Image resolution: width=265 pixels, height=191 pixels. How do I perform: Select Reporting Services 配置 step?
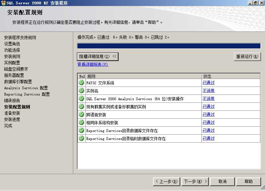(27, 94)
